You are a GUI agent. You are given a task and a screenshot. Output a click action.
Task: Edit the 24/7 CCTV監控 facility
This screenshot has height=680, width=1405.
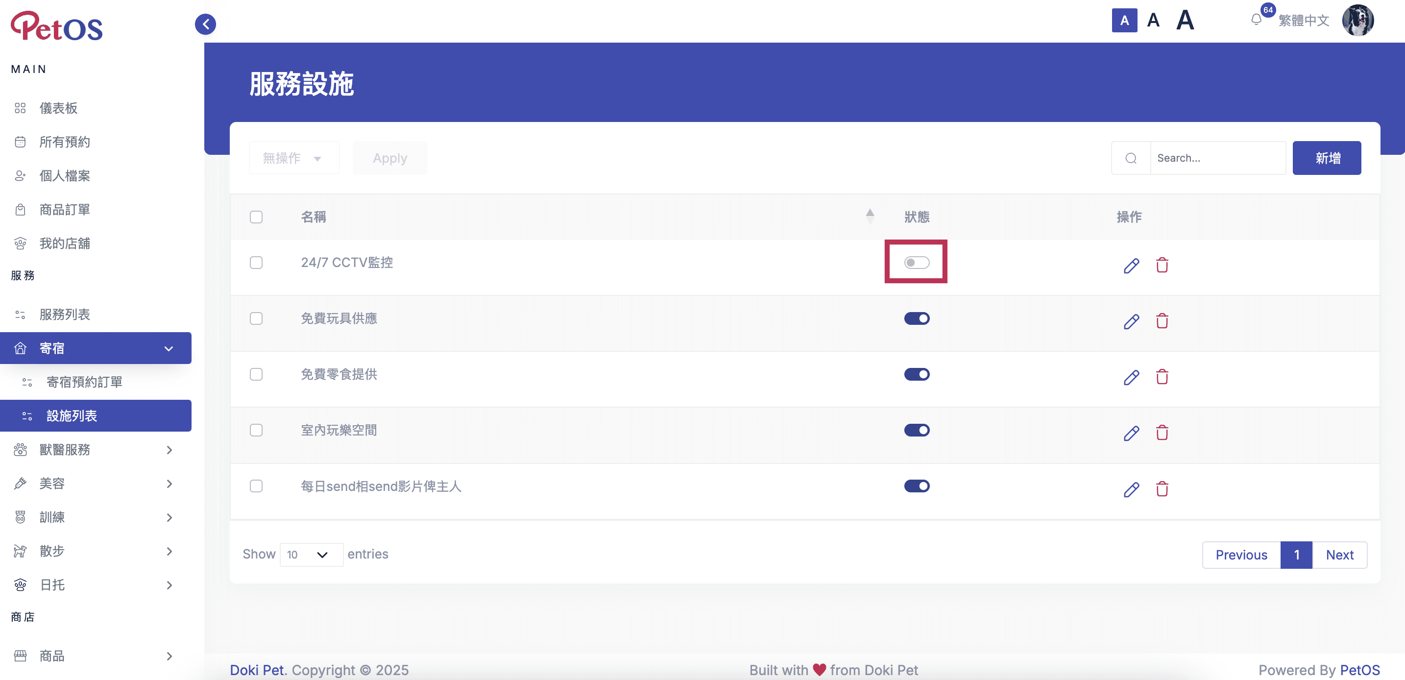tap(1131, 266)
